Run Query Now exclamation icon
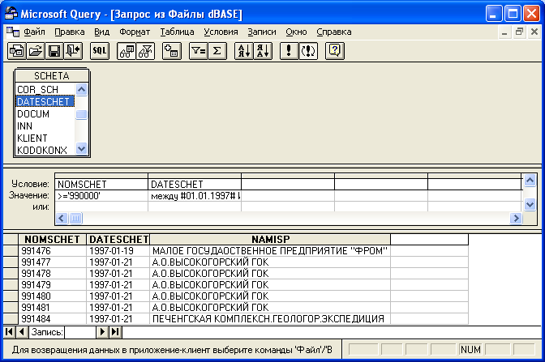Image resolution: width=545 pixels, height=362 pixels. tap(290, 51)
